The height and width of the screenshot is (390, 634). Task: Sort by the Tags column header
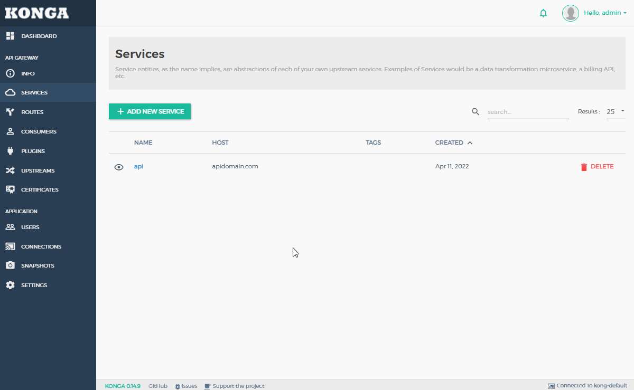(x=373, y=142)
